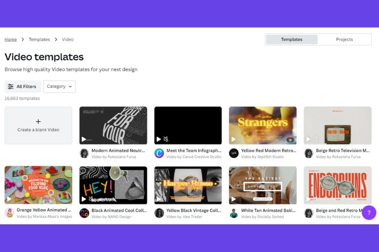Open NANO Design colorful avatar
379x252 pixels.
(84, 213)
